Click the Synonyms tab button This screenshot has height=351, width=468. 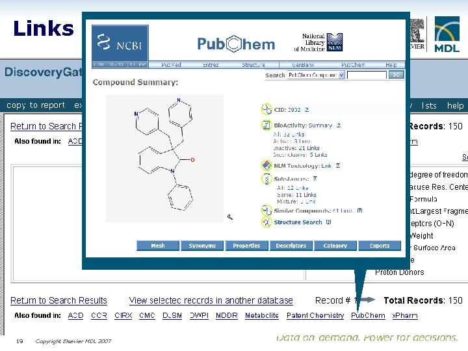click(202, 246)
